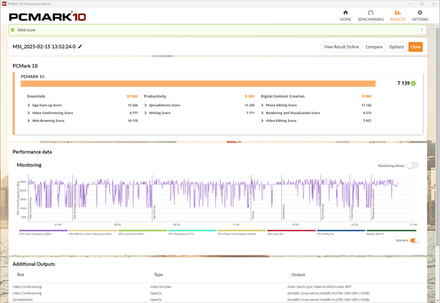Click the App Start-up marker on graph
The image size is (440, 303).
154,212
